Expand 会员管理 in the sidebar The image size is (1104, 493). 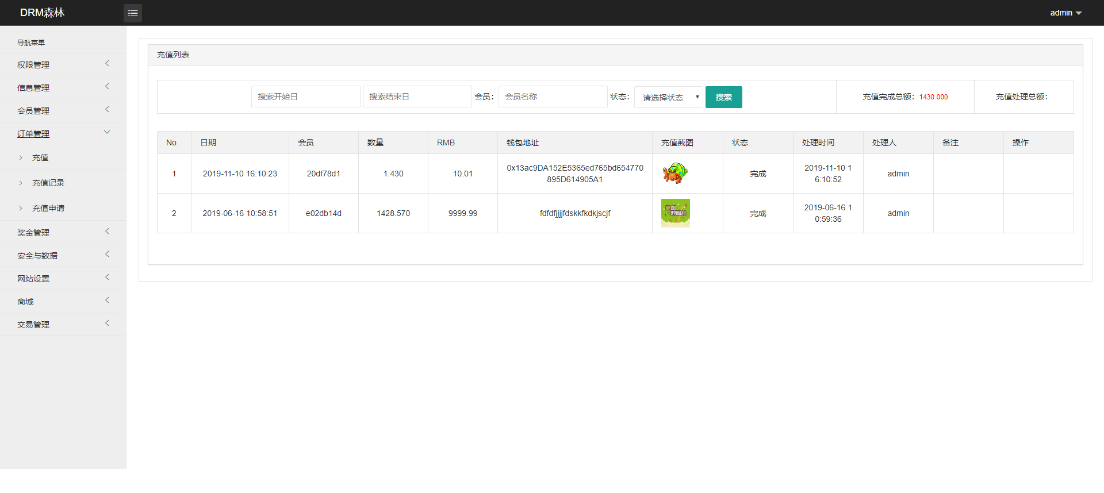(62, 111)
